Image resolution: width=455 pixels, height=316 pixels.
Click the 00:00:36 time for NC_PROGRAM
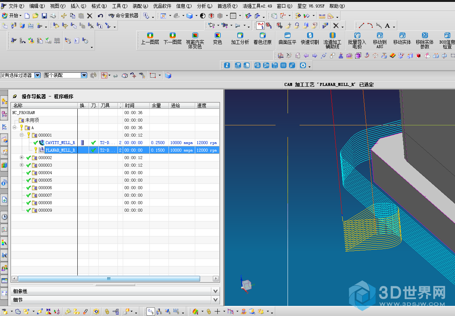point(133,113)
